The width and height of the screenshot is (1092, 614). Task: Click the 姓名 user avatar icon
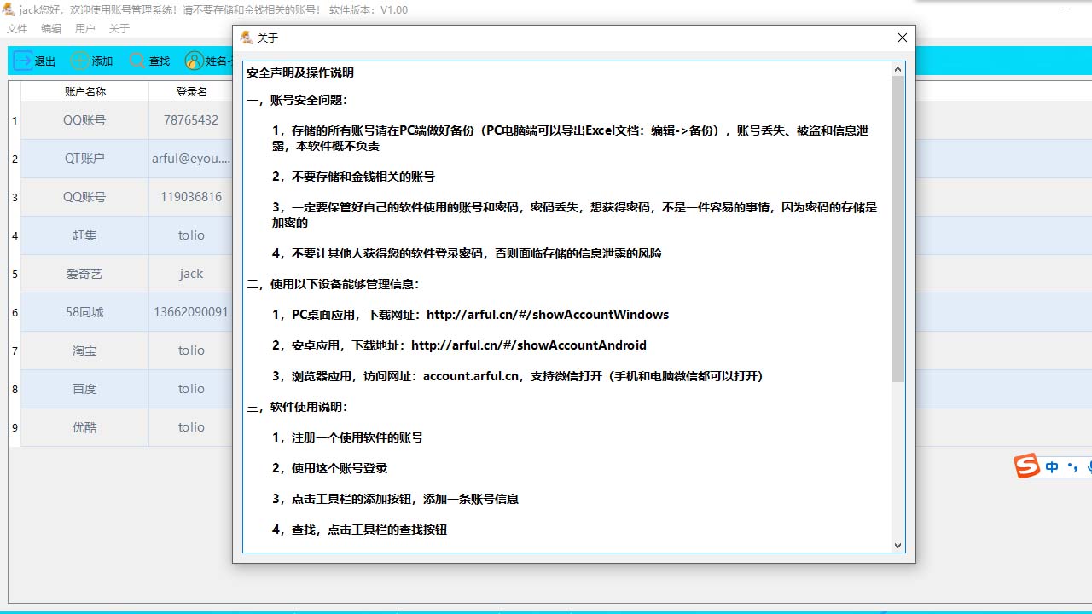point(195,61)
